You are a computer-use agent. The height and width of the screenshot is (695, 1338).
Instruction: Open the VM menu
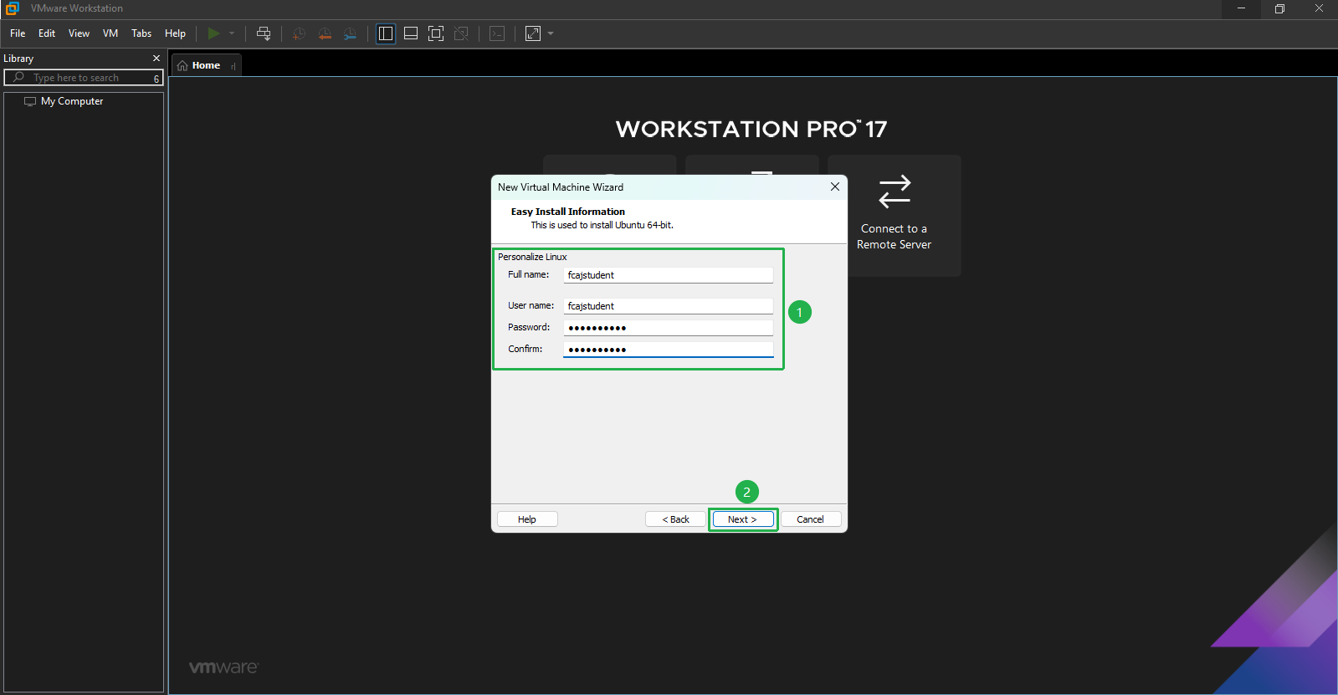tap(110, 33)
